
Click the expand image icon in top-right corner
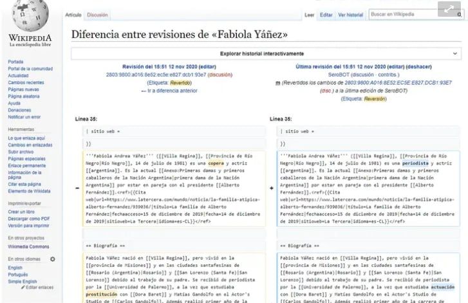point(449,9)
